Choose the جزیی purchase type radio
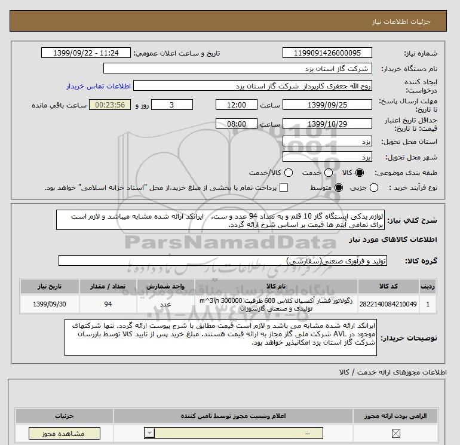The height and width of the screenshot is (445, 460). click(x=374, y=188)
